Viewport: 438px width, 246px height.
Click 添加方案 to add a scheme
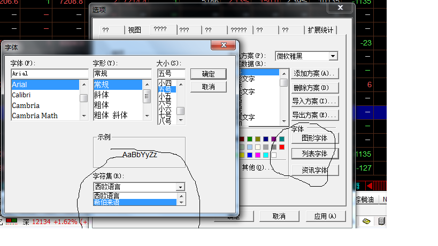[315, 73]
